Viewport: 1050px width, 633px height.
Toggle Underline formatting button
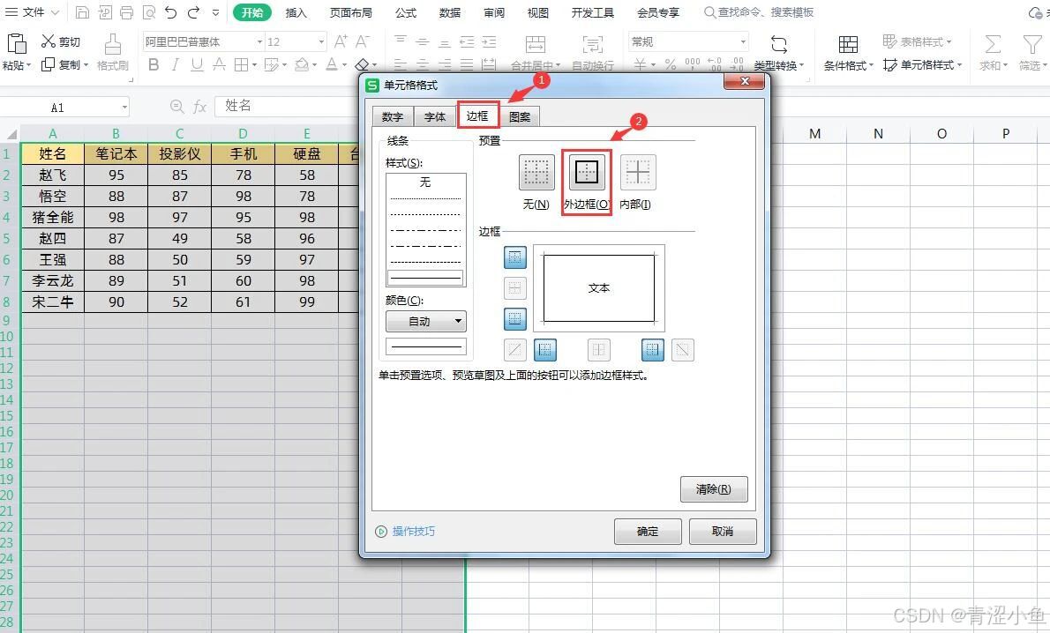(197, 64)
